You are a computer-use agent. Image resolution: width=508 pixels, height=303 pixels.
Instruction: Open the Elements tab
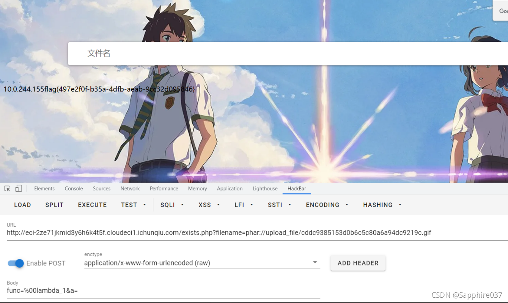(x=44, y=189)
